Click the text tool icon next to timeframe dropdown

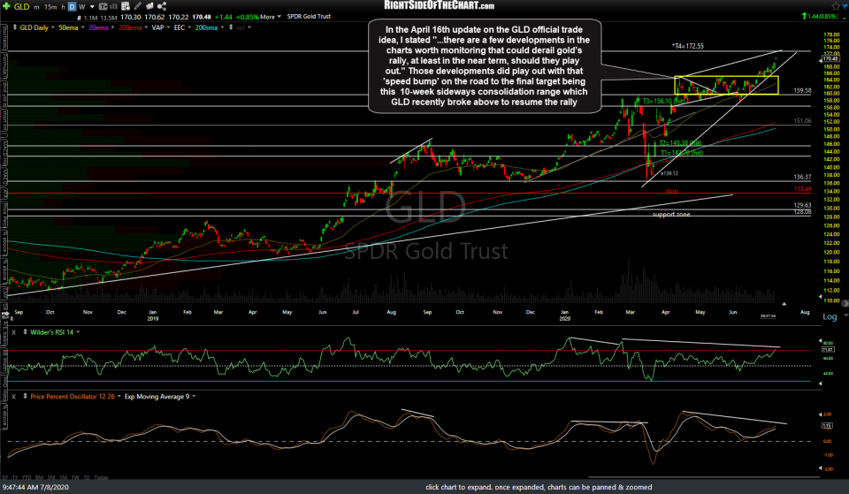point(103,6)
